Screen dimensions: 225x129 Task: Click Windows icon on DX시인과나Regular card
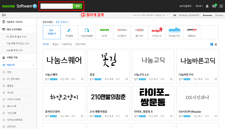pos(215,116)
